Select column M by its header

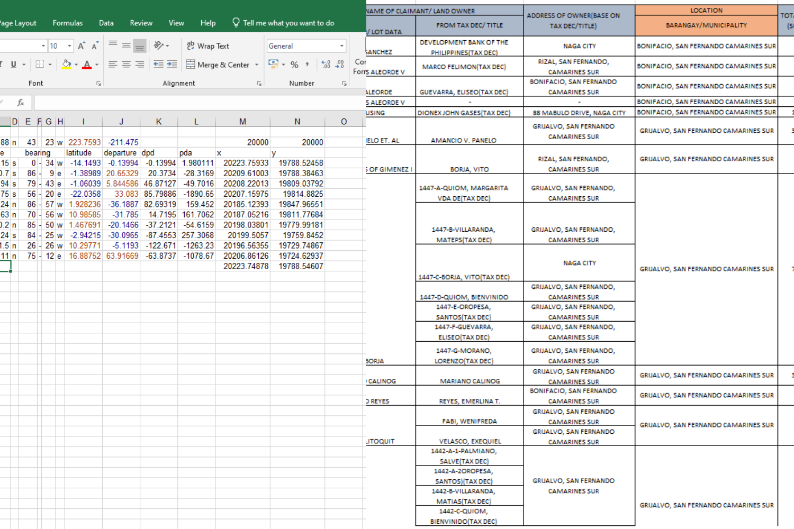pos(242,122)
